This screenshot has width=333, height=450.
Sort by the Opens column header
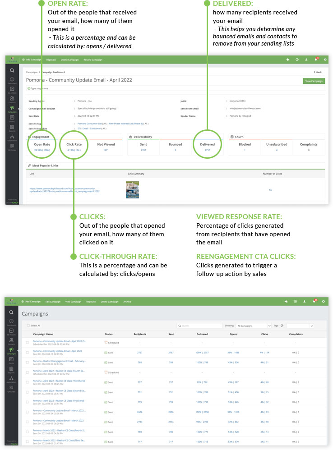pos(233,334)
